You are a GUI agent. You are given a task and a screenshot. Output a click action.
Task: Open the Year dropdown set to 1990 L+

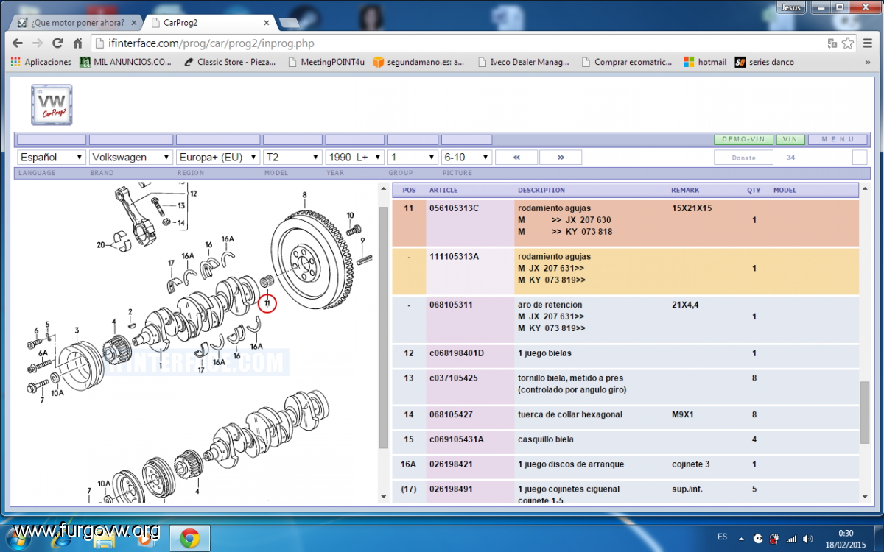(x=354, y=157)
